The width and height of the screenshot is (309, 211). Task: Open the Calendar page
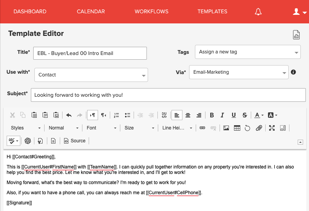(91, 11)
